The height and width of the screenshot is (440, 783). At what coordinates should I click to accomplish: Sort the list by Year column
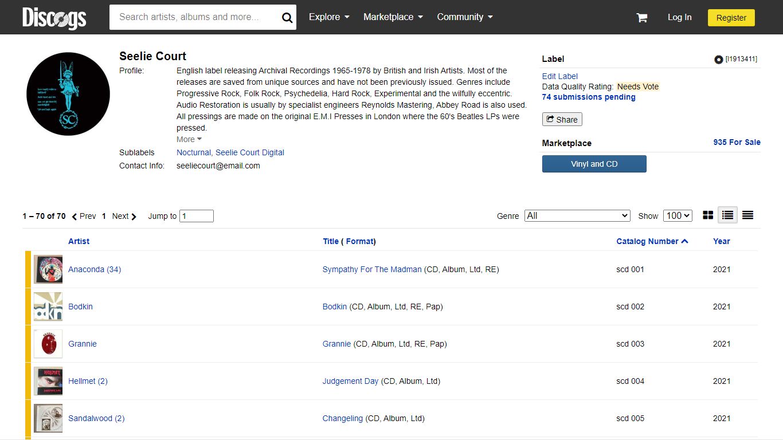[722, 241]
